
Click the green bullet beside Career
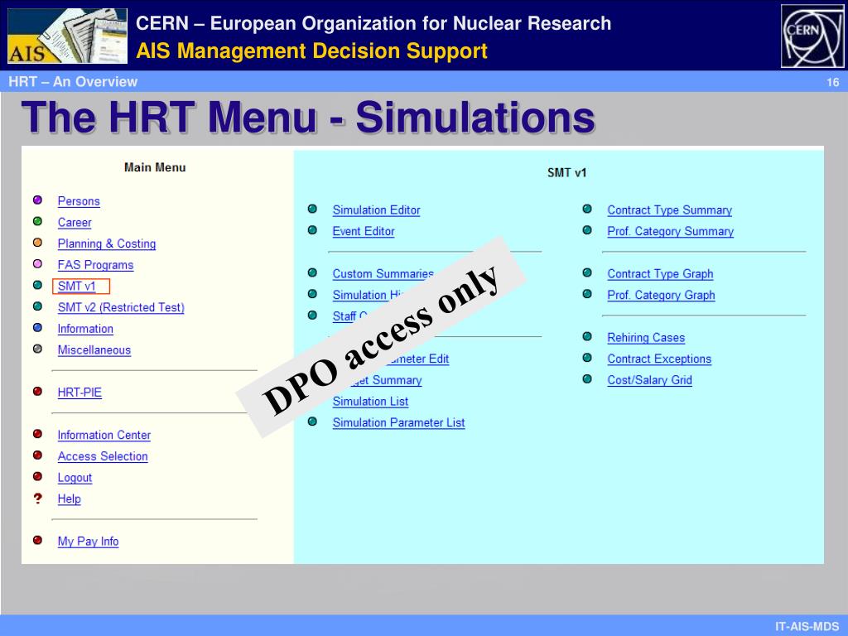37,221
